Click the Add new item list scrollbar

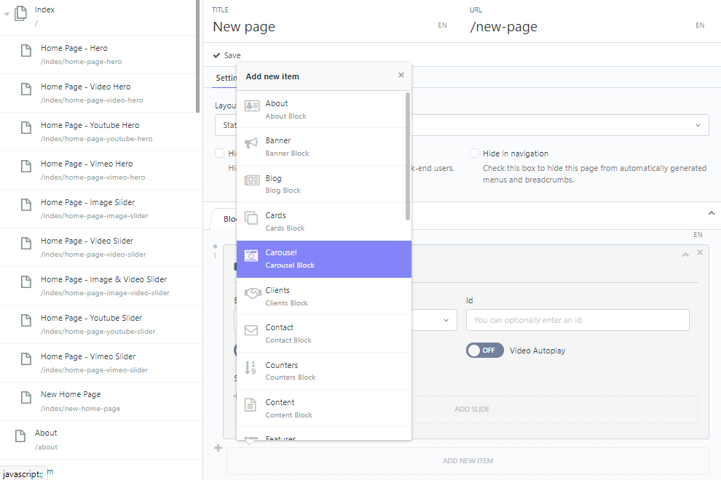point(408,156)
